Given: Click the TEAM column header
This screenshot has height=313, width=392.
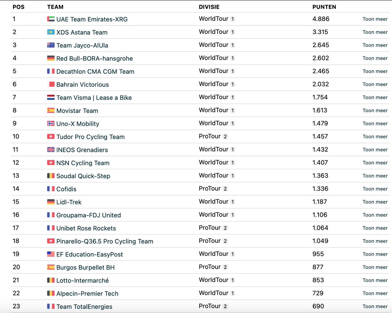Looking at the screenshot, I should click(55, 7).
